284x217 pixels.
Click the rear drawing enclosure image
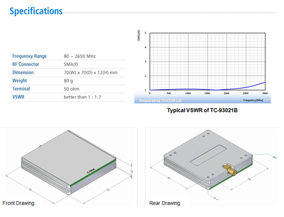pyautogui.click(x=208, y=160)
